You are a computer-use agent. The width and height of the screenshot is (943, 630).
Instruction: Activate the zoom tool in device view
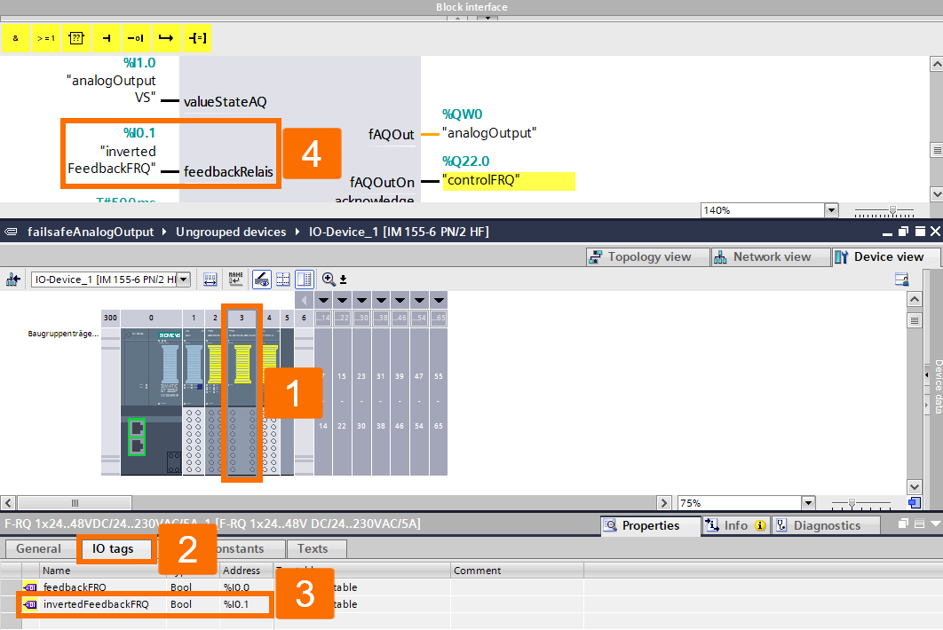(x=328, y=280)
